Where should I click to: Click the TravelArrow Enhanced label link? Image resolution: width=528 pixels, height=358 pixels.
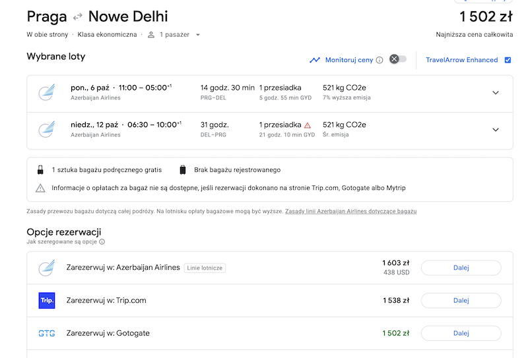click(x=461, y=60)
